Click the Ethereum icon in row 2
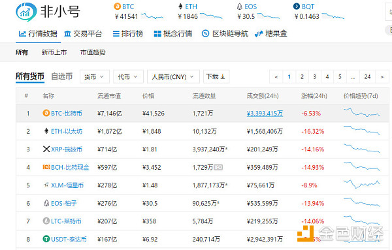 coord(46,131)
